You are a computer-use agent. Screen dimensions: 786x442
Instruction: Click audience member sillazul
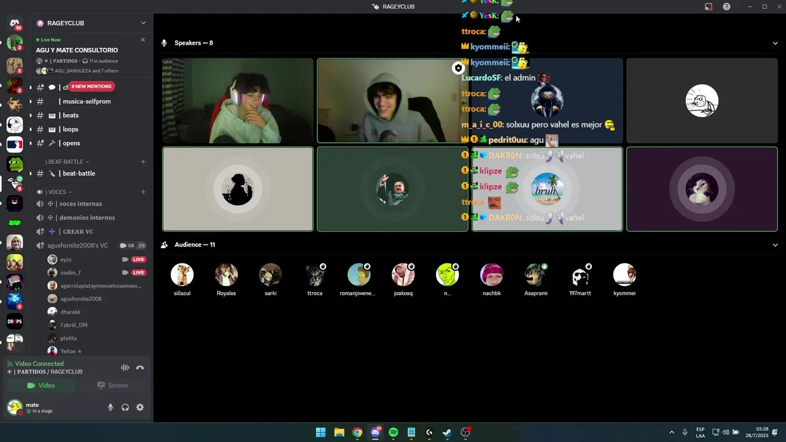182,280
